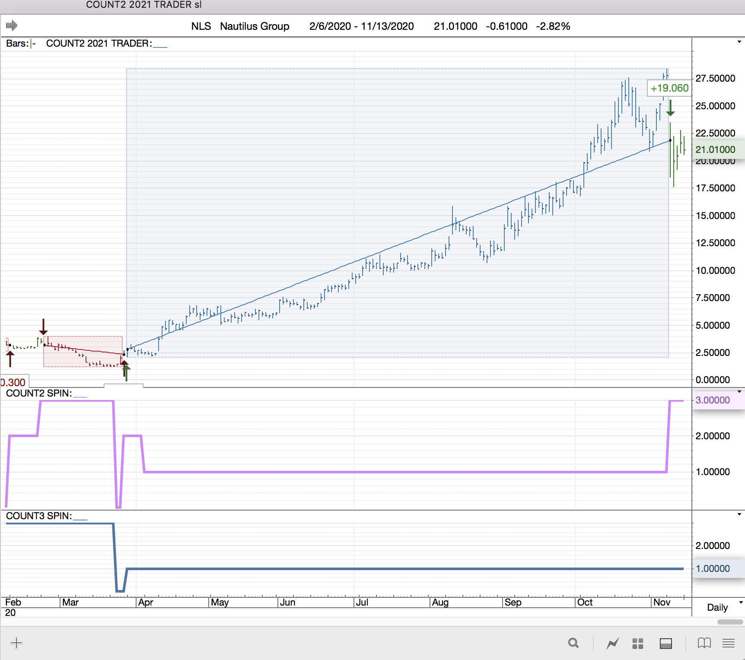Click the split panel layout icon
This screenshot has height=660, width=745.
665,644
